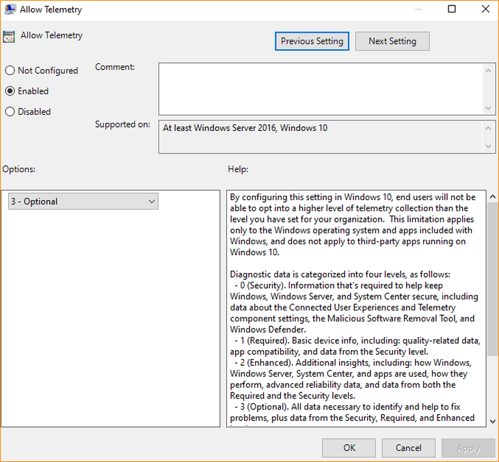Viewport: 499px width, 462px height.
Task: Select the Disabled radio button
Action: coord(28,111)
